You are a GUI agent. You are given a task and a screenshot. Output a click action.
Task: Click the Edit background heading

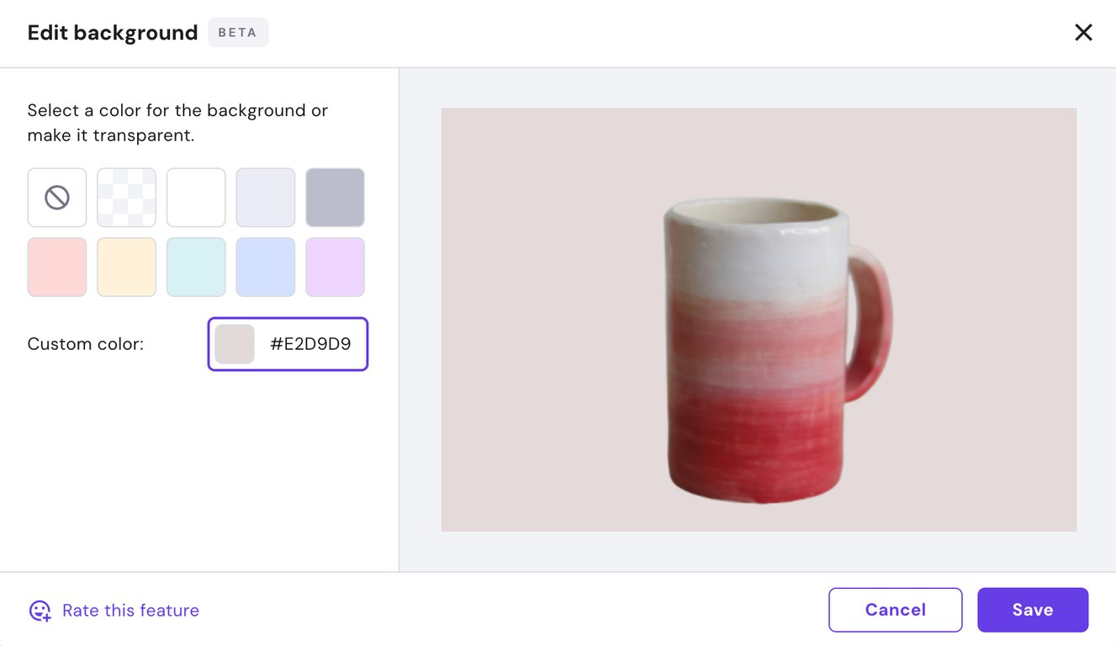pos(113,33)
